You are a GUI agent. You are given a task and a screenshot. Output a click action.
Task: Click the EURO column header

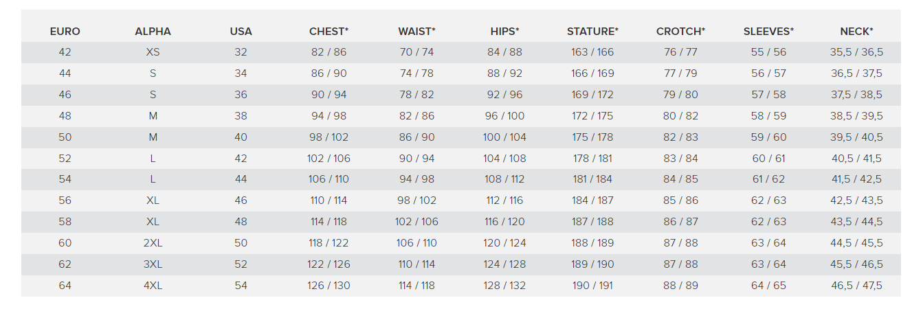65,32
